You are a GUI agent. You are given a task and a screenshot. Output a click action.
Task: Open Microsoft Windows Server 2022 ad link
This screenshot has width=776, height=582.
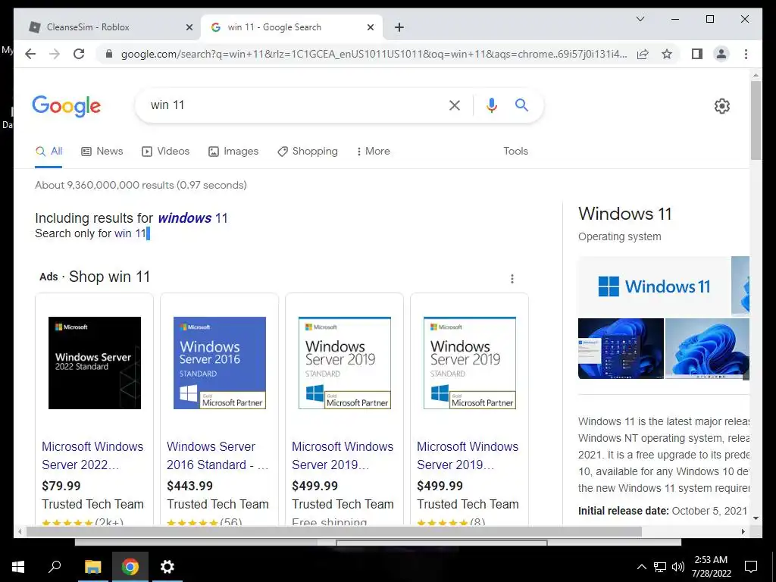92,455
